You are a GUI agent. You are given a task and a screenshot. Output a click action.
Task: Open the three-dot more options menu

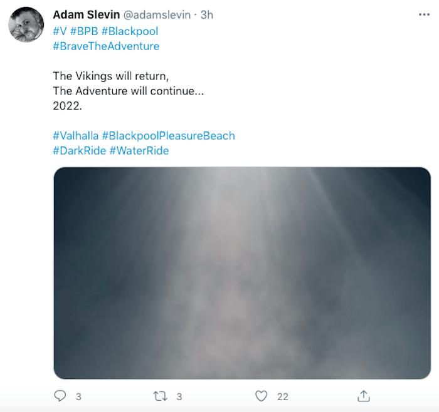coord(424,14)
